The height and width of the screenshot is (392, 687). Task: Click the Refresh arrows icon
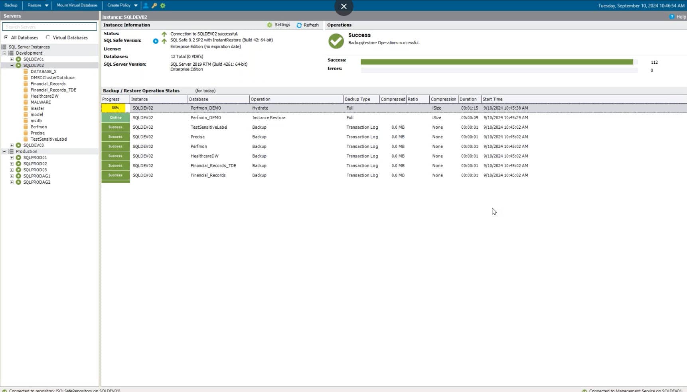pos(299,25)
